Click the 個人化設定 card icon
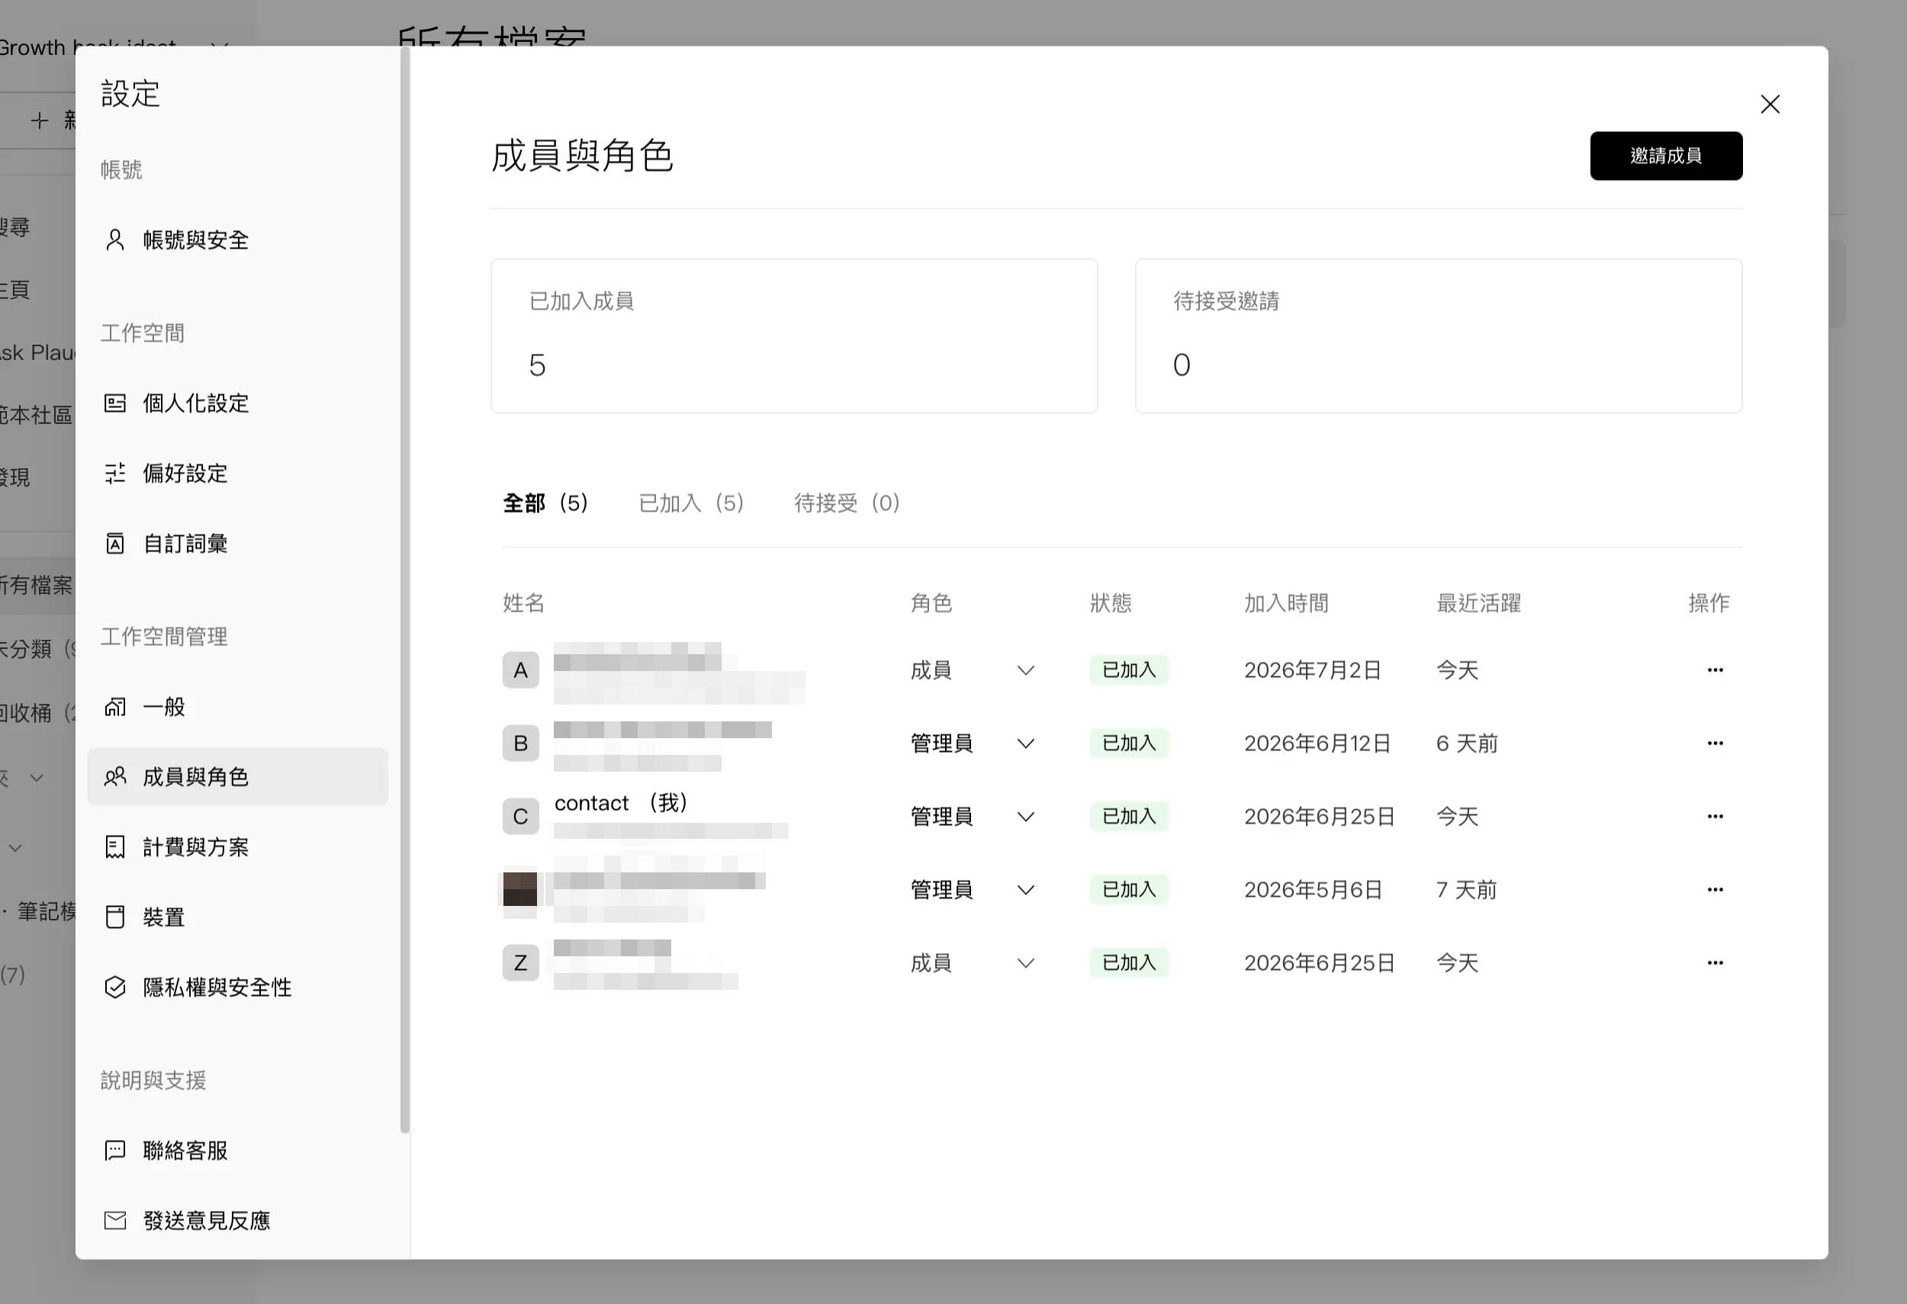Screen dimensions: 1907x1304 [115, 403]
